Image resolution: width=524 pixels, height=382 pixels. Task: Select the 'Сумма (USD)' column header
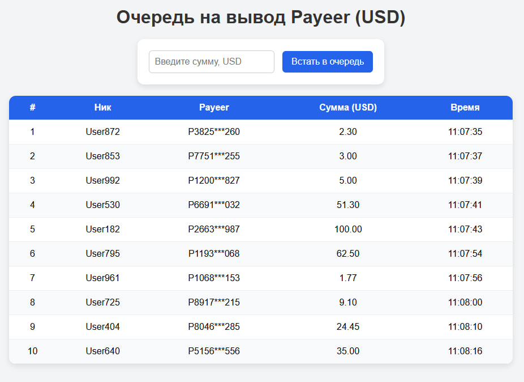(x=348, y=107)
